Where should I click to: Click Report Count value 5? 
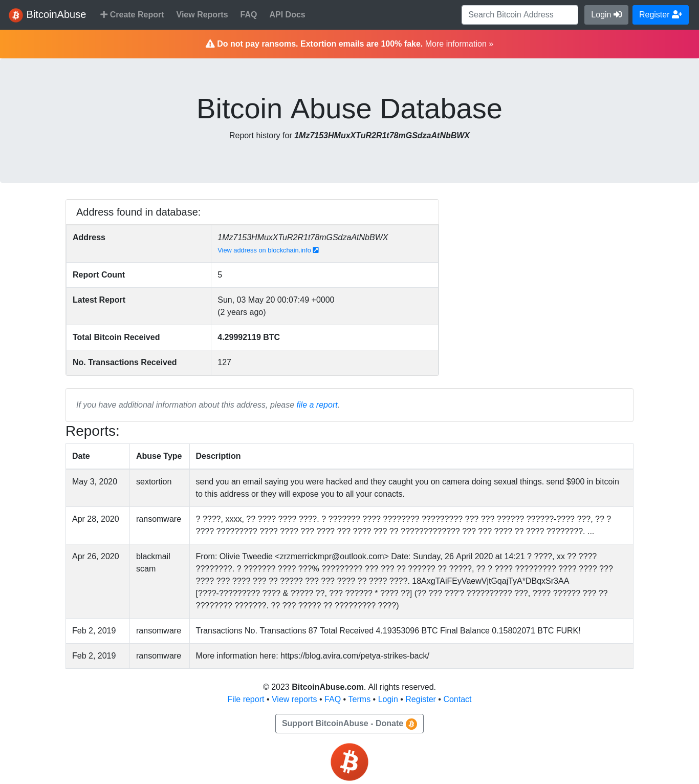pyautogui.click(x=220, y=275)
